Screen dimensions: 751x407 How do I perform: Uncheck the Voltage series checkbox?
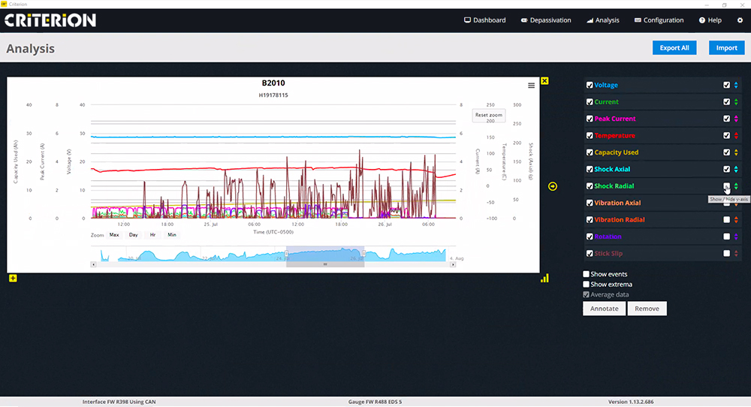tap(590, 85)
